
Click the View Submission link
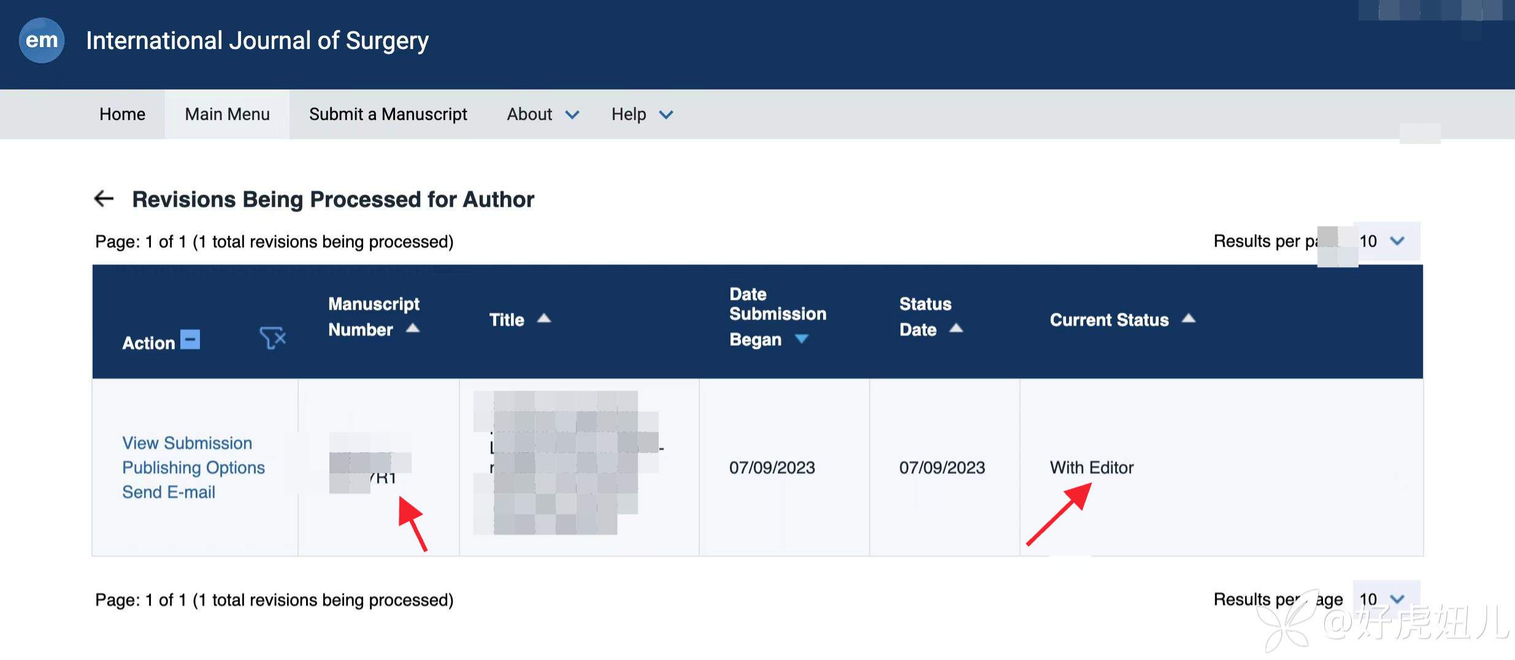pyautogui.click(x=187, y=443)
